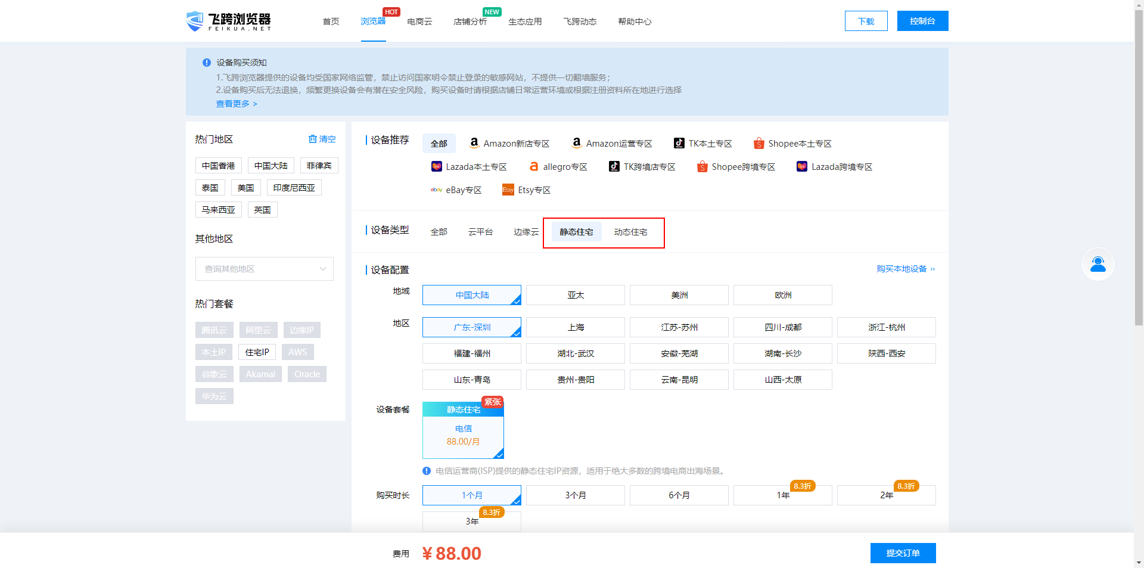Click the 下载 button
This screenshot has width=1144, height=568.
click(866, 21)
